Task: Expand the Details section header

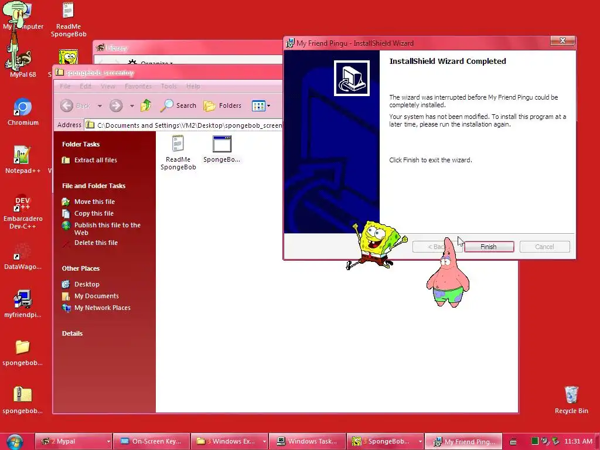Action: pyautogui.click(x=72, y=333)
